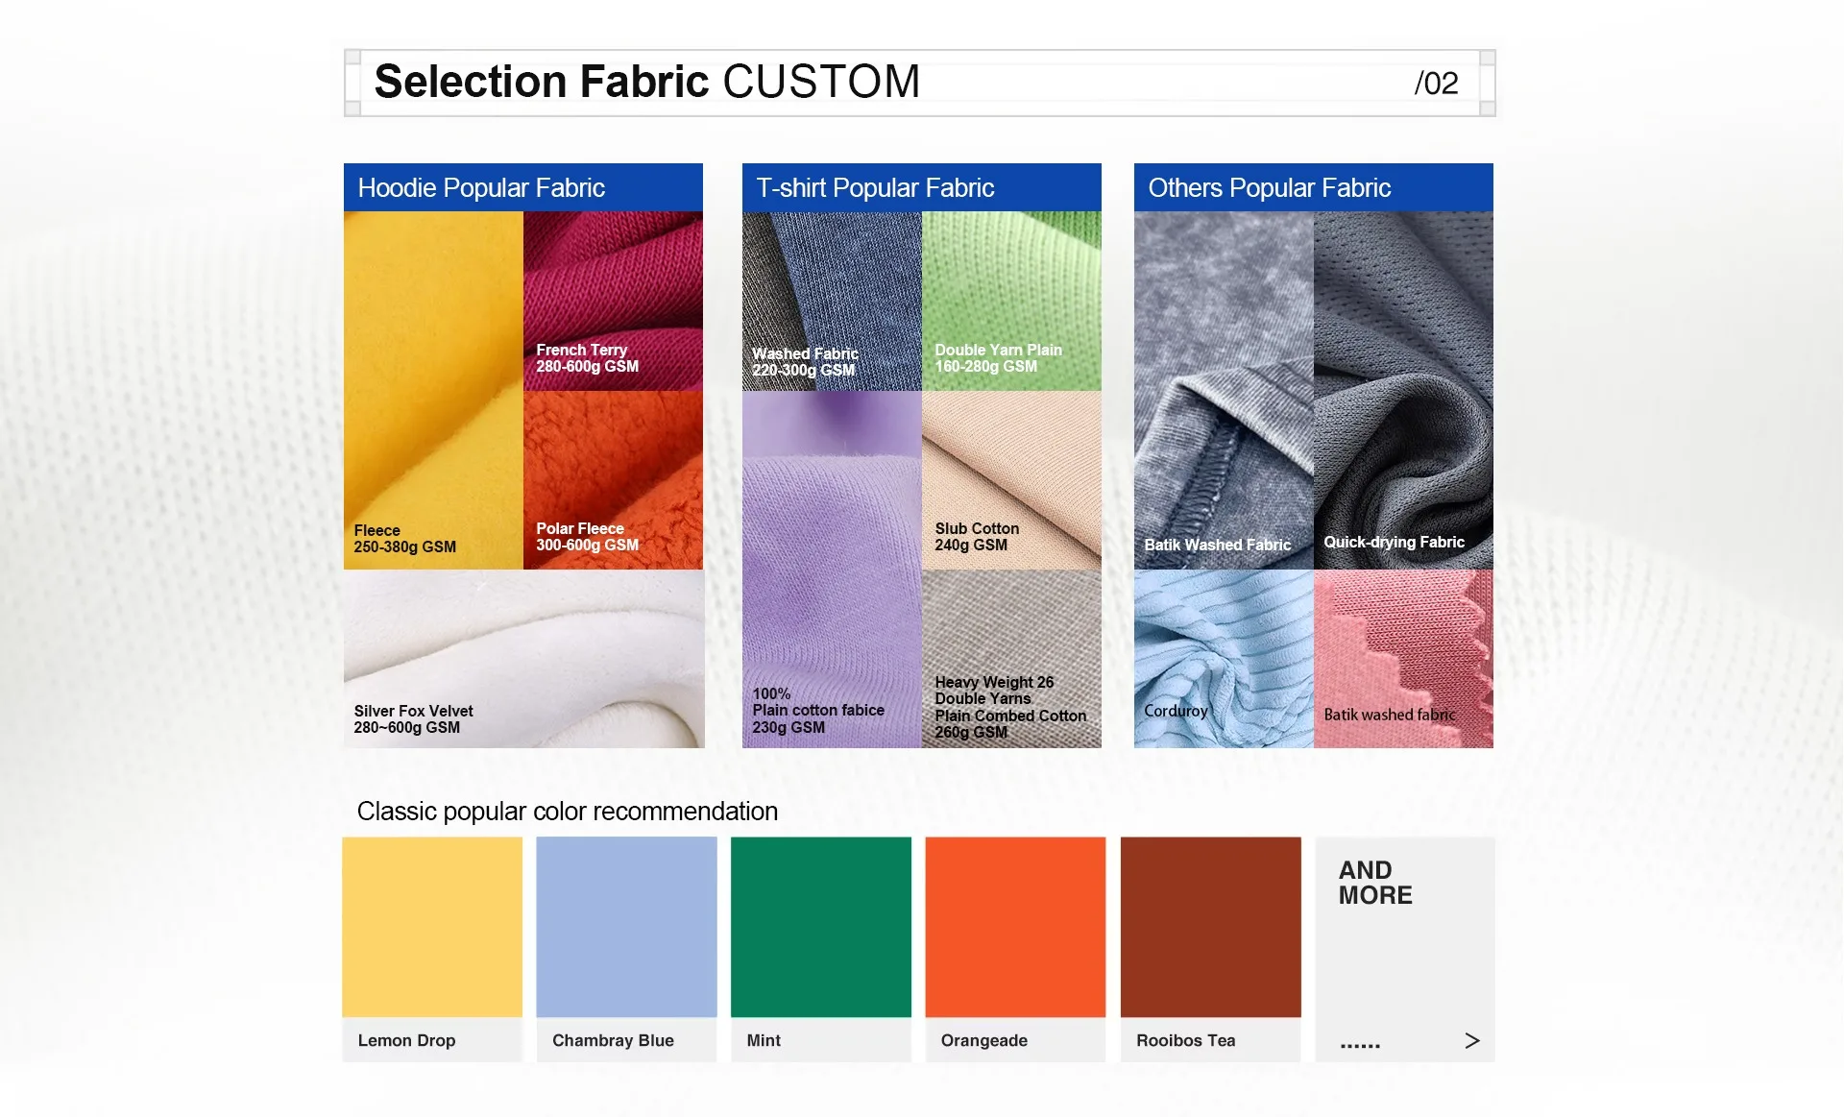Click the arrow beside And More

(x=1471, y=1040)
